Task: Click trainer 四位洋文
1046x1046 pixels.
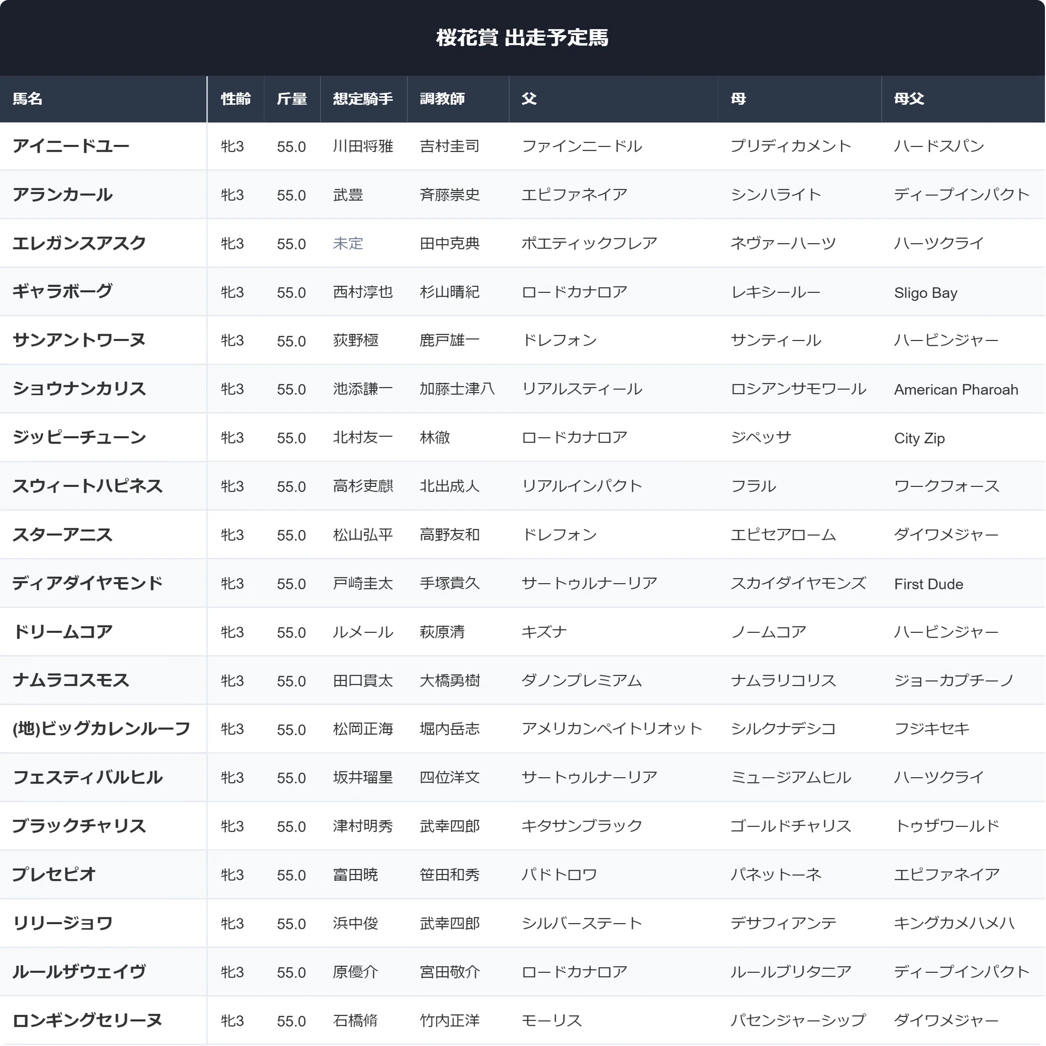Action: click(x=450, y=778)
